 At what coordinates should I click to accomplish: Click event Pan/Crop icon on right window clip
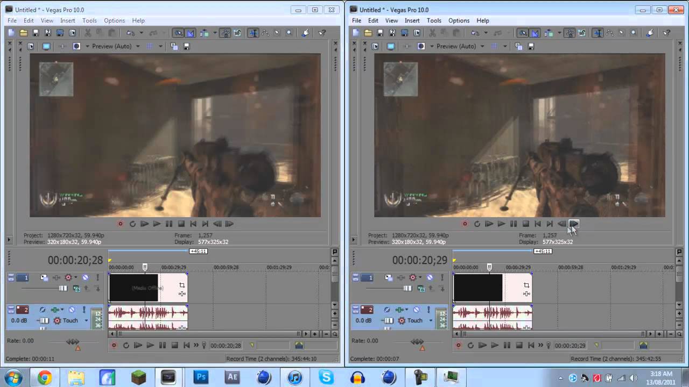point(526,285)
